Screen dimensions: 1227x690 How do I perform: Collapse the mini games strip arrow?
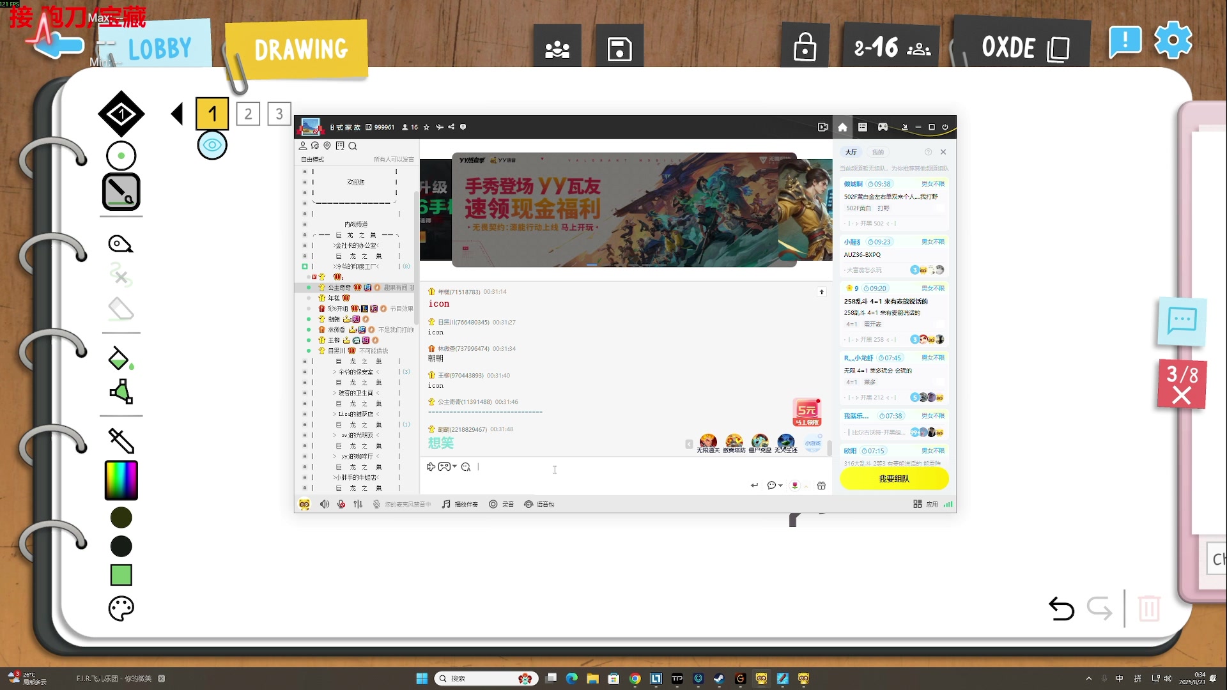689,444
